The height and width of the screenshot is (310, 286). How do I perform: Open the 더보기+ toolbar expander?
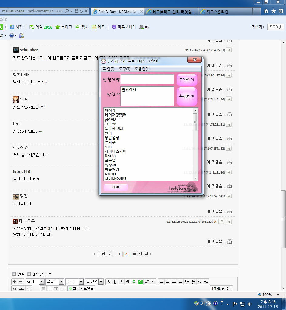(x=258, y=27)
